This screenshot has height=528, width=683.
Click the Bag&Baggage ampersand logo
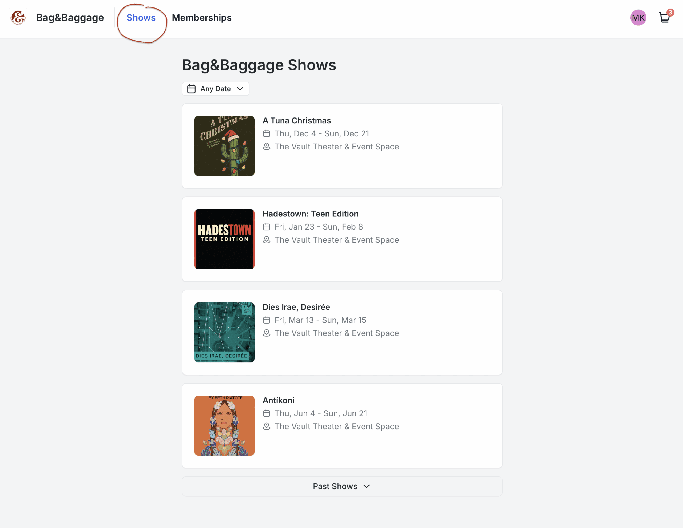click(18, 18)
